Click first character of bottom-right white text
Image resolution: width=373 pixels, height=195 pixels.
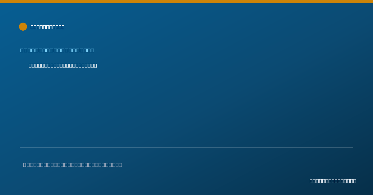point(311,181)
